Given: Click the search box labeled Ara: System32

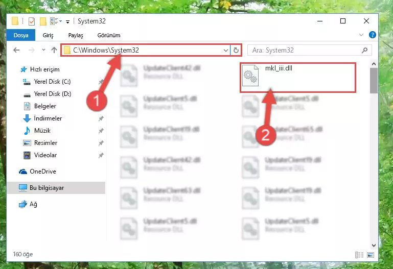Looking at the screenshot, I should pos(309,51).
